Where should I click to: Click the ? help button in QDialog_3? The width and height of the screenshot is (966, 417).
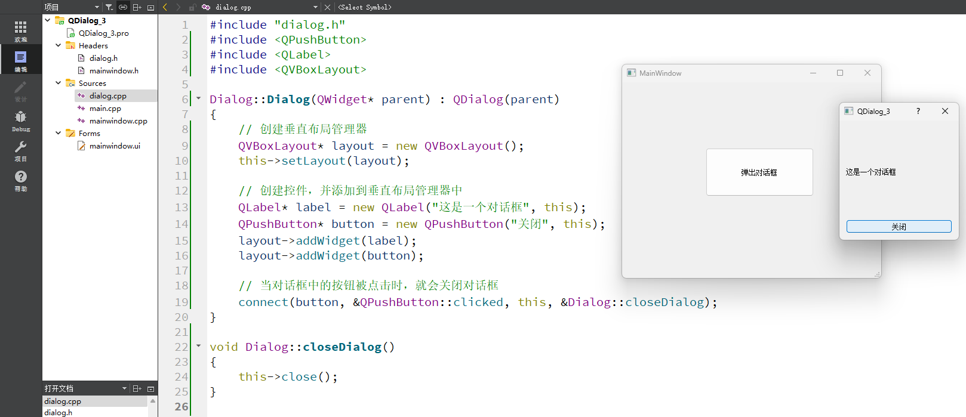point(918,111)
